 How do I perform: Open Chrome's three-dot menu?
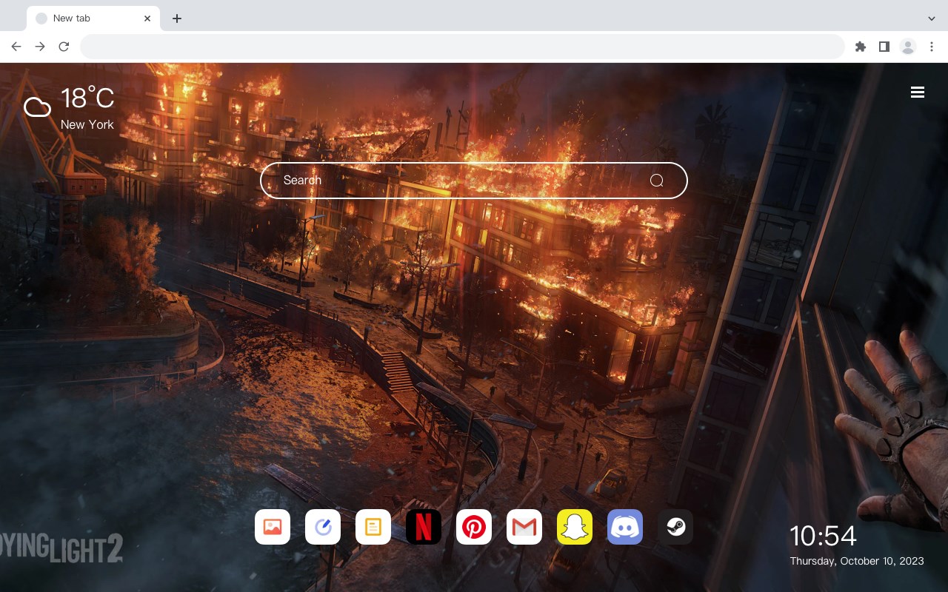932,47
